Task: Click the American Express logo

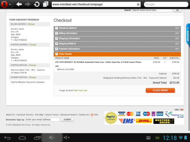Action: point(138,114)
